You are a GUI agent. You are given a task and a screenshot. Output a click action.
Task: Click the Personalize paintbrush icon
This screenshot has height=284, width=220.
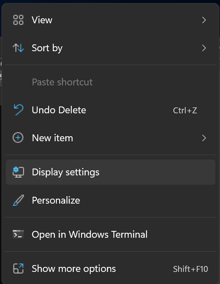[x=18, y=200]
